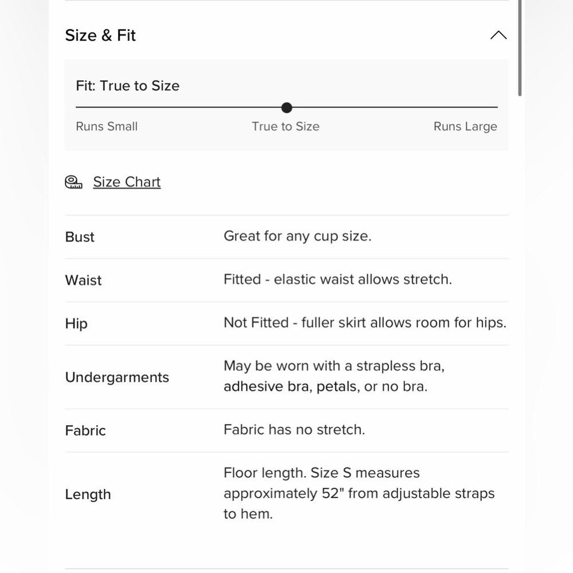Select the Bust row label
Image resolution: width=573 pixels, height=573 pixels.
click(80, 237)
